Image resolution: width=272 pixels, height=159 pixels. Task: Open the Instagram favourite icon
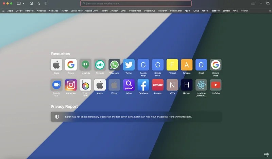[x=71, y=85]
